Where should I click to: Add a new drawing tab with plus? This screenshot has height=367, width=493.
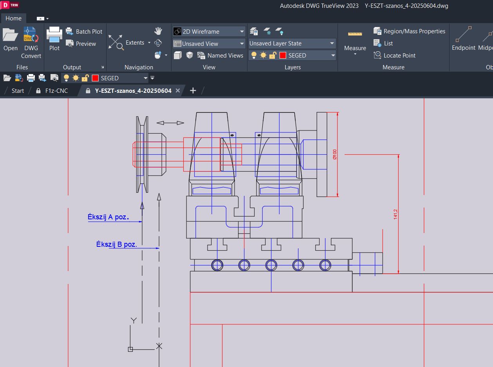click(x=193, y=90)
